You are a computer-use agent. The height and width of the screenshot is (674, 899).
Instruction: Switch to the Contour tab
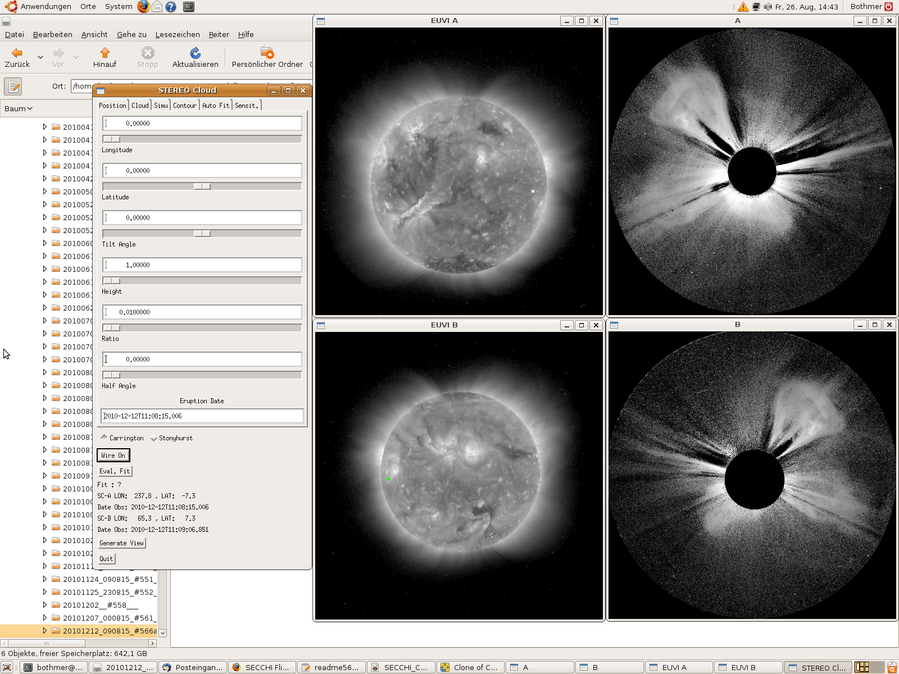185,106
